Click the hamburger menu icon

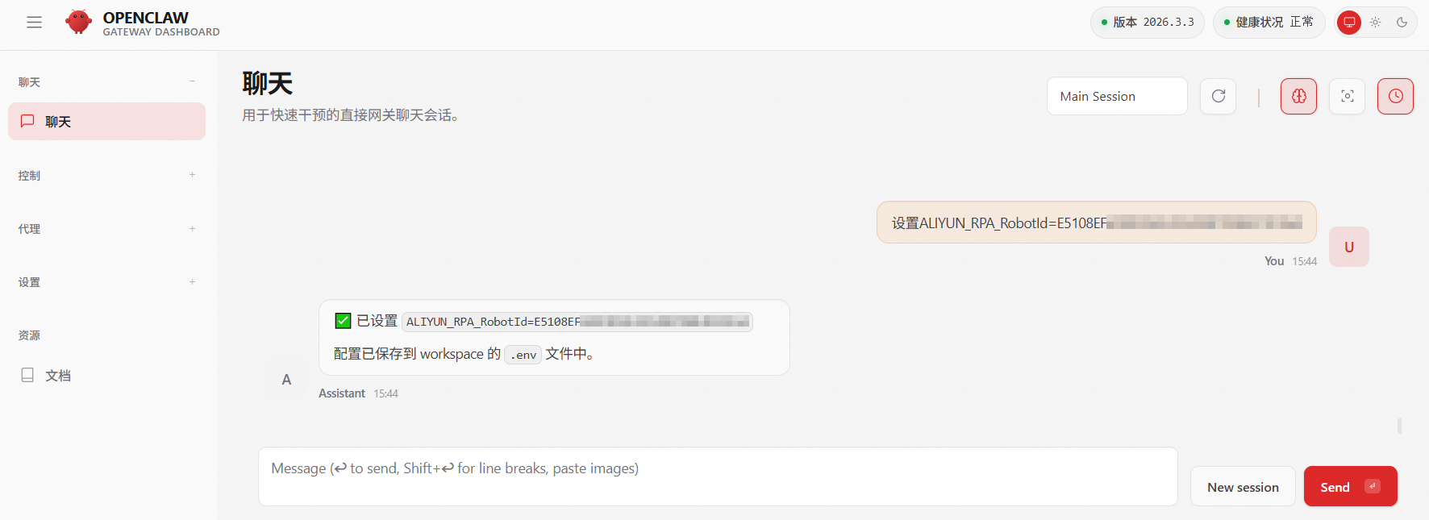click(x=34, y=23)
